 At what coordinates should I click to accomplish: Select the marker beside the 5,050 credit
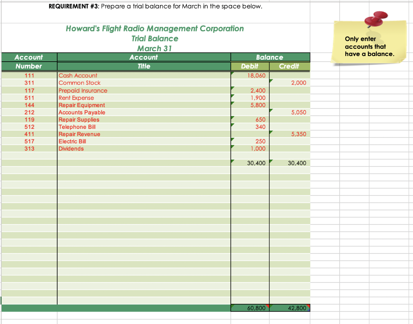click(271, 110)
